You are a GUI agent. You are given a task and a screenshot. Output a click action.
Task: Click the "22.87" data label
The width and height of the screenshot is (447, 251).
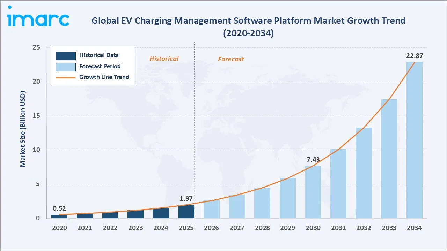[x=415, y=56]
